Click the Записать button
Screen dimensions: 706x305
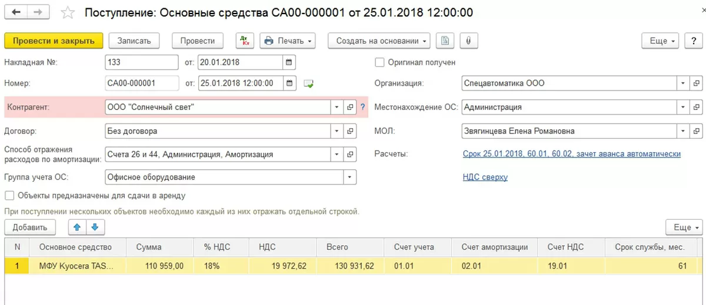tap(134, 41)
